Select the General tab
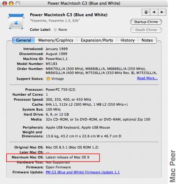177x184 pixels. [24, 40]
